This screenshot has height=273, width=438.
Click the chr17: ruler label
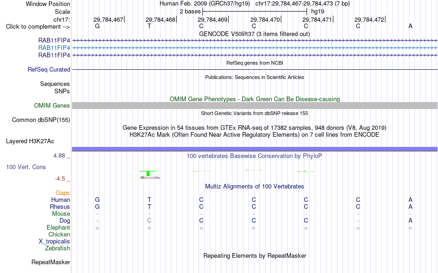click(x=61, y=19)
